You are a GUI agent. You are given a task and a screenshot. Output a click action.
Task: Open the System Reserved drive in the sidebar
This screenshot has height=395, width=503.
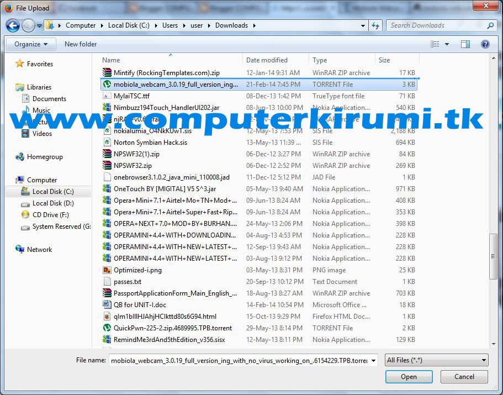tap(61, 226)
